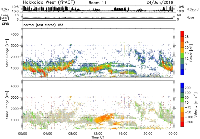This screenshot has height=139, width=200.
Task: Click the '4000' tick of the velocity panel
Action: [x=15, y=86]
